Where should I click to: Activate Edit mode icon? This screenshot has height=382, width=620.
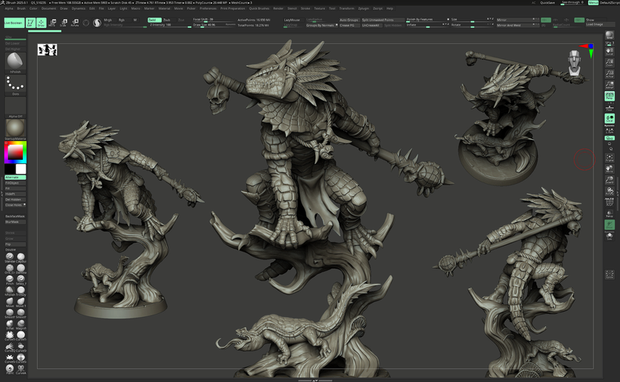(x=30, y=23)
